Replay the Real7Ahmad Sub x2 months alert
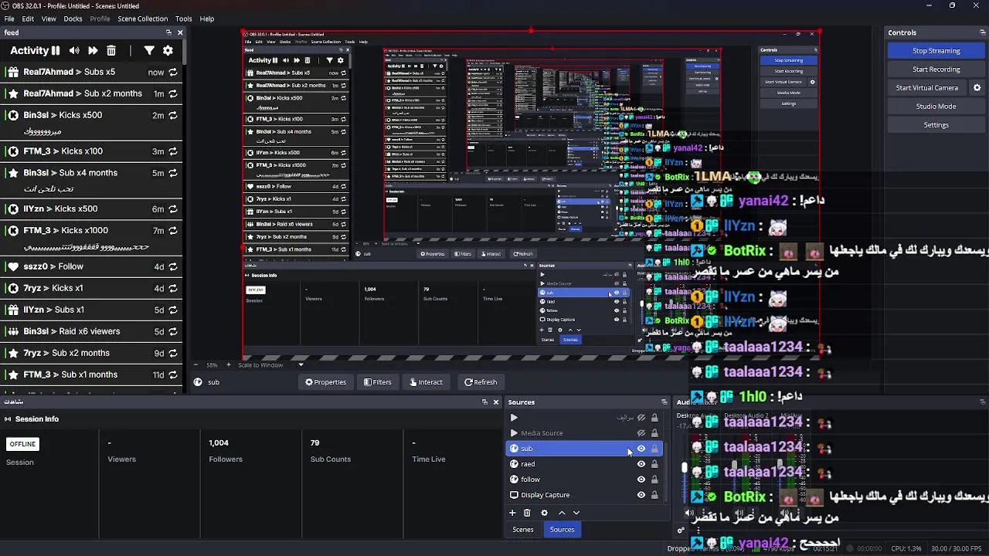The width and height of the screenshot is (989, 556). pos(173,93)
